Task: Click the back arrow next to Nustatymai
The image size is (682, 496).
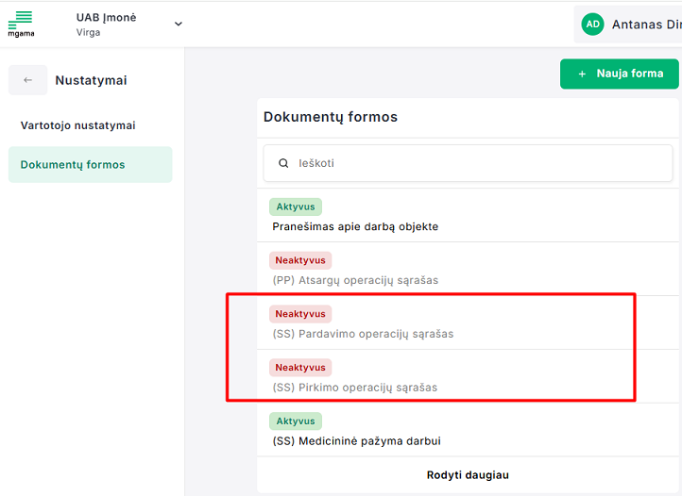Action: (27, 80)
